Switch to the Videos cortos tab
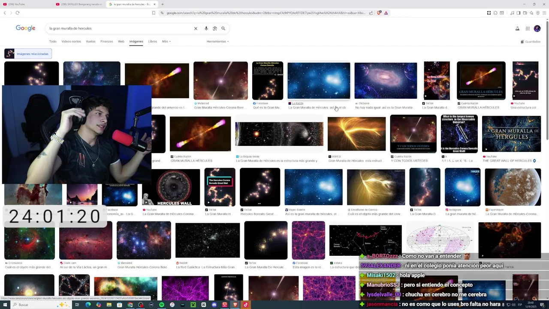Image resolution: width=549 pixels, height=309 pixels. pos(71,42)
